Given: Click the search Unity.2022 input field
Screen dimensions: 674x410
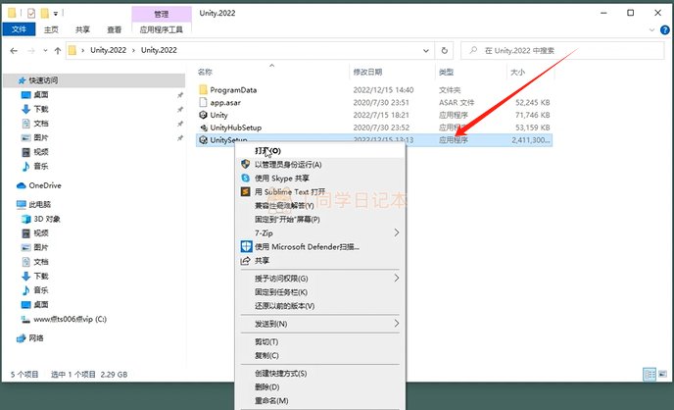Looking at the screenshot, I should pyautogui.click(x=562, y=50).
